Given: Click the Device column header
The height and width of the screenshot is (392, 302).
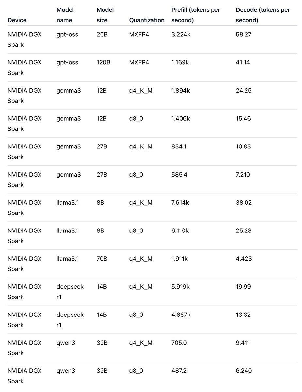Looking at the screenshot, I should [x=17, y=20].
